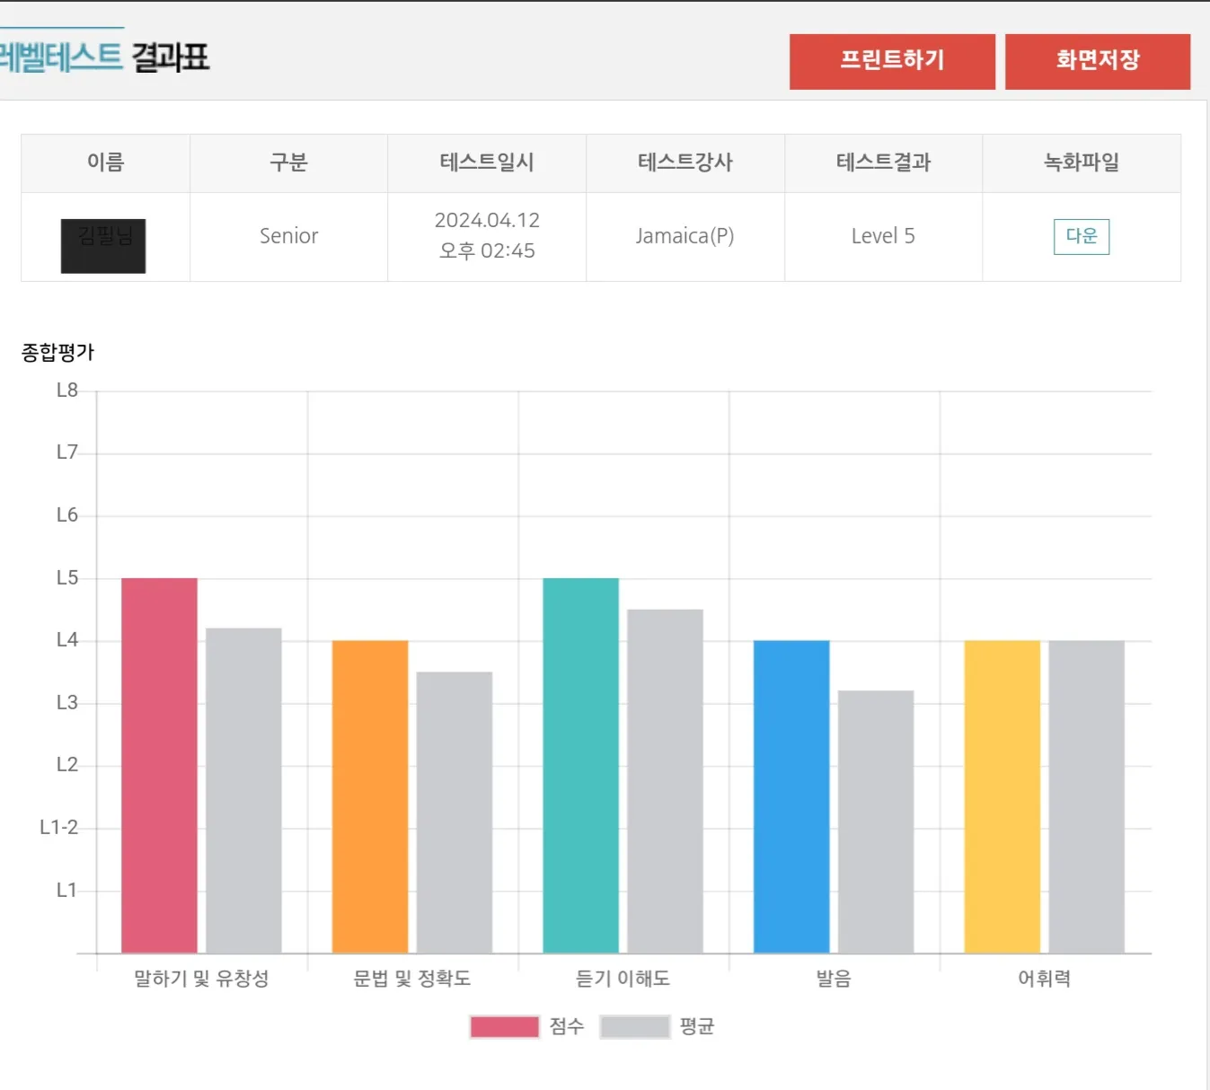
Task: Click the 녹화파일 column header
Action: point(1081,163)
